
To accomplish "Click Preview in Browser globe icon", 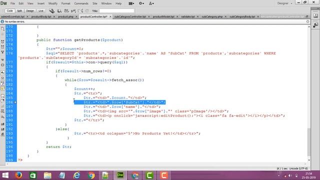I will pos(59,11).
